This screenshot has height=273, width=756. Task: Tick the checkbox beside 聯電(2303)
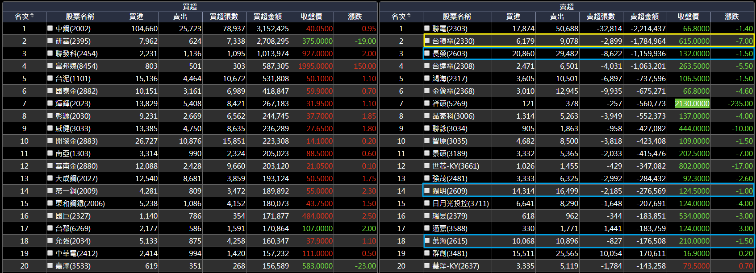[427, 28]
